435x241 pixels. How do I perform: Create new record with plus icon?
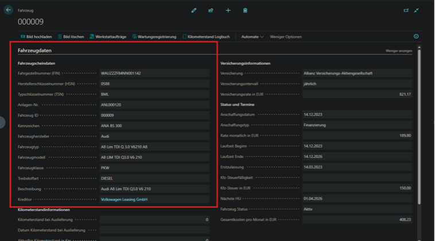coord(228,10)
